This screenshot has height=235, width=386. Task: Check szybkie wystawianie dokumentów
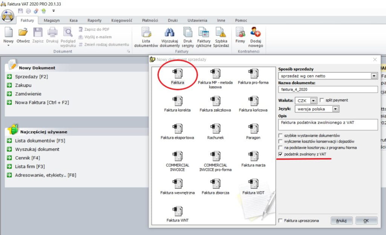coord(280,136)
